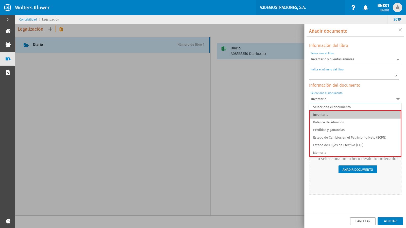Expand the left sidebar with chevron

(8, 20)
